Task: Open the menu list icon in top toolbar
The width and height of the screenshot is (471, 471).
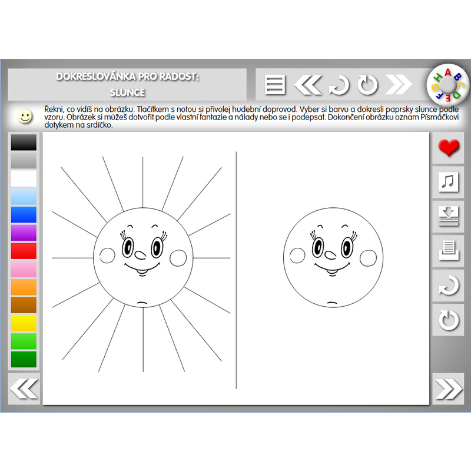Action: click(275, 85)
